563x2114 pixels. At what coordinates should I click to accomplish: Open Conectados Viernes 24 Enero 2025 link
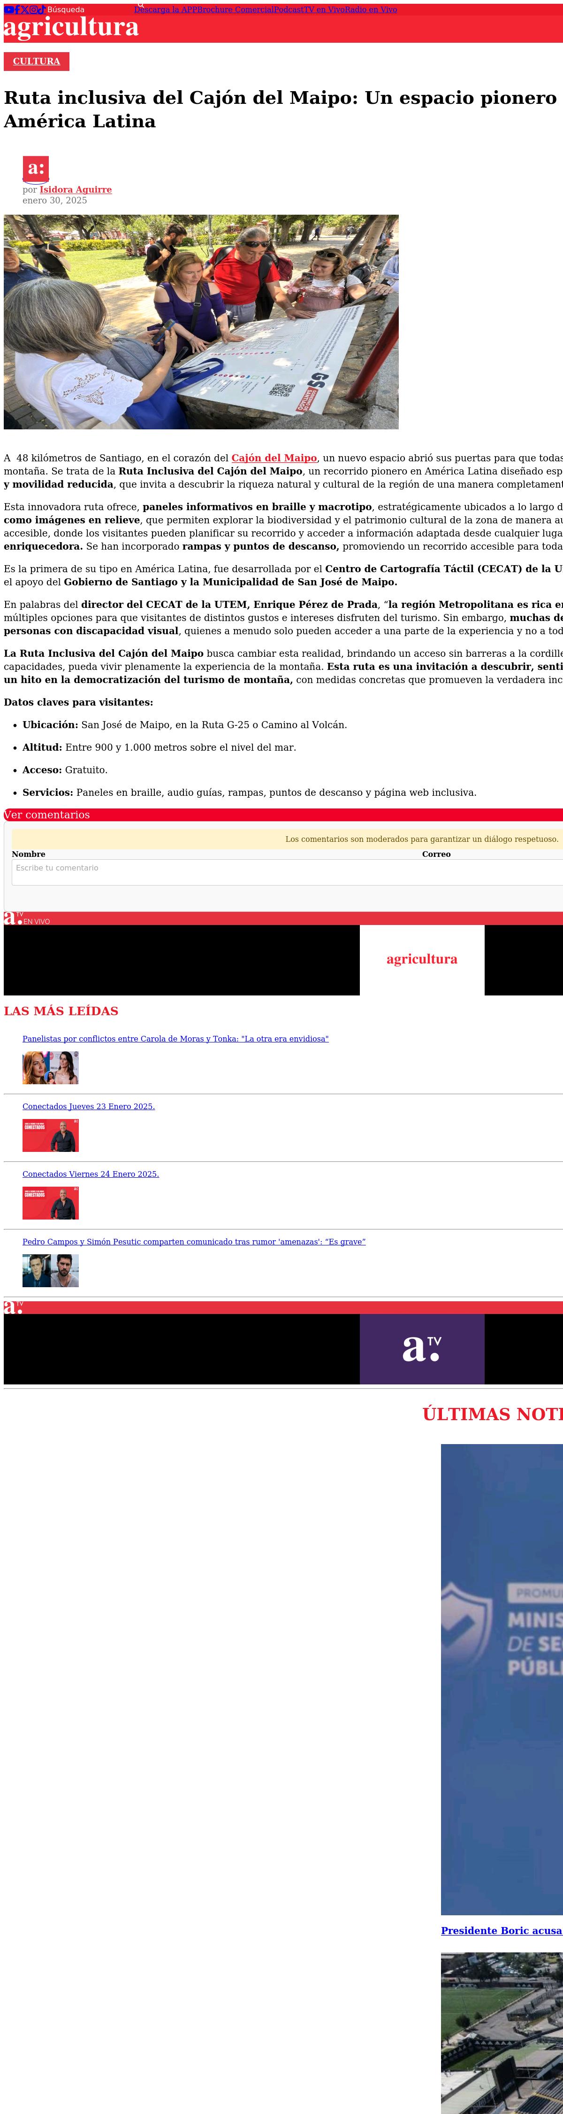pos(91,1174)
